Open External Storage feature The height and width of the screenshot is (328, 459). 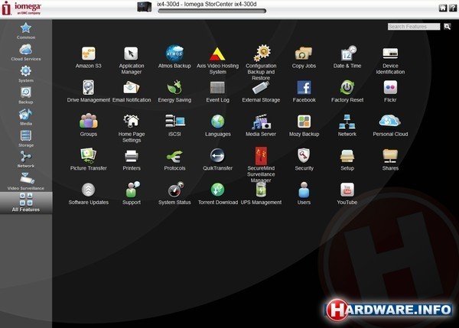pos(261,91)
